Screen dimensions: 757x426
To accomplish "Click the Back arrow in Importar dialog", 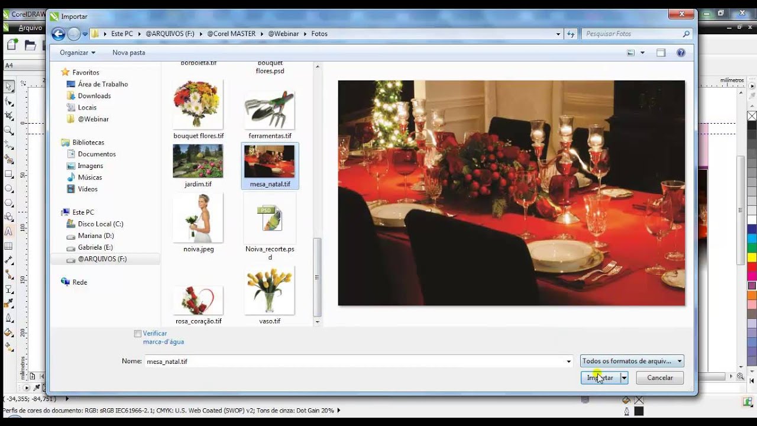I will (x=58, y=34).
